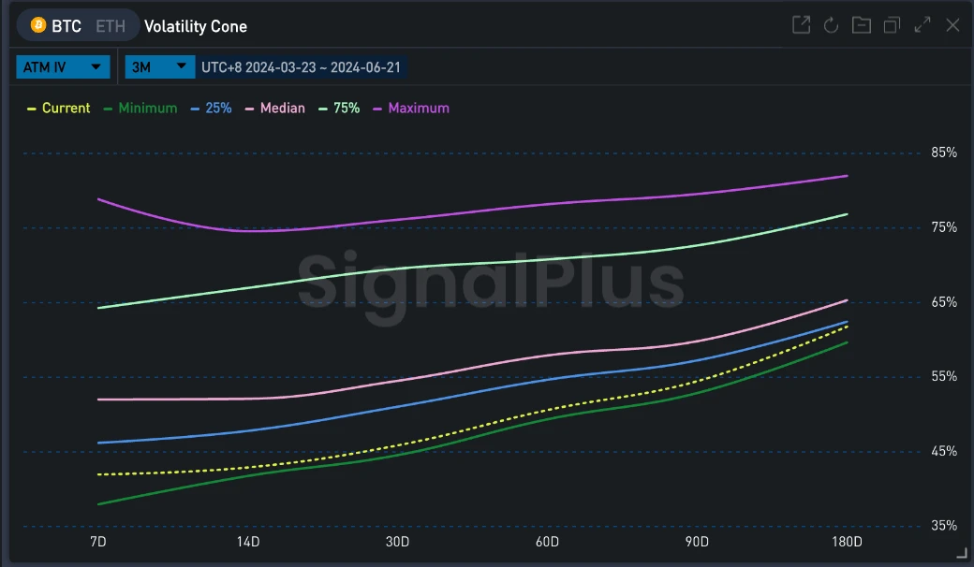The width and height of the screenshot is (974, 567).
Task: Open the ATM IV dropdown
Action: coord(63,67)
